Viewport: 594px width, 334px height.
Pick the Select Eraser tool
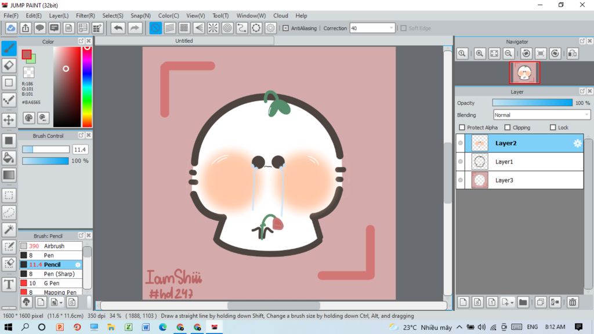click(9, 263)
